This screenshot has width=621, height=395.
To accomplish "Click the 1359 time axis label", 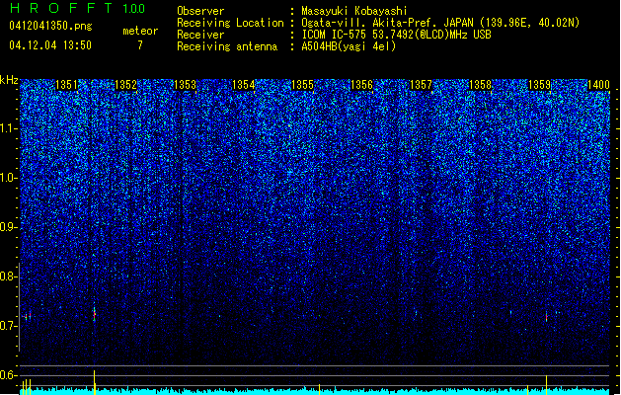I will pyautogui.click(x=539, y=85).
